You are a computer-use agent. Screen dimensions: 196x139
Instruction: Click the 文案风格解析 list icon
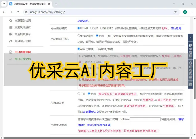click(11, 27)
